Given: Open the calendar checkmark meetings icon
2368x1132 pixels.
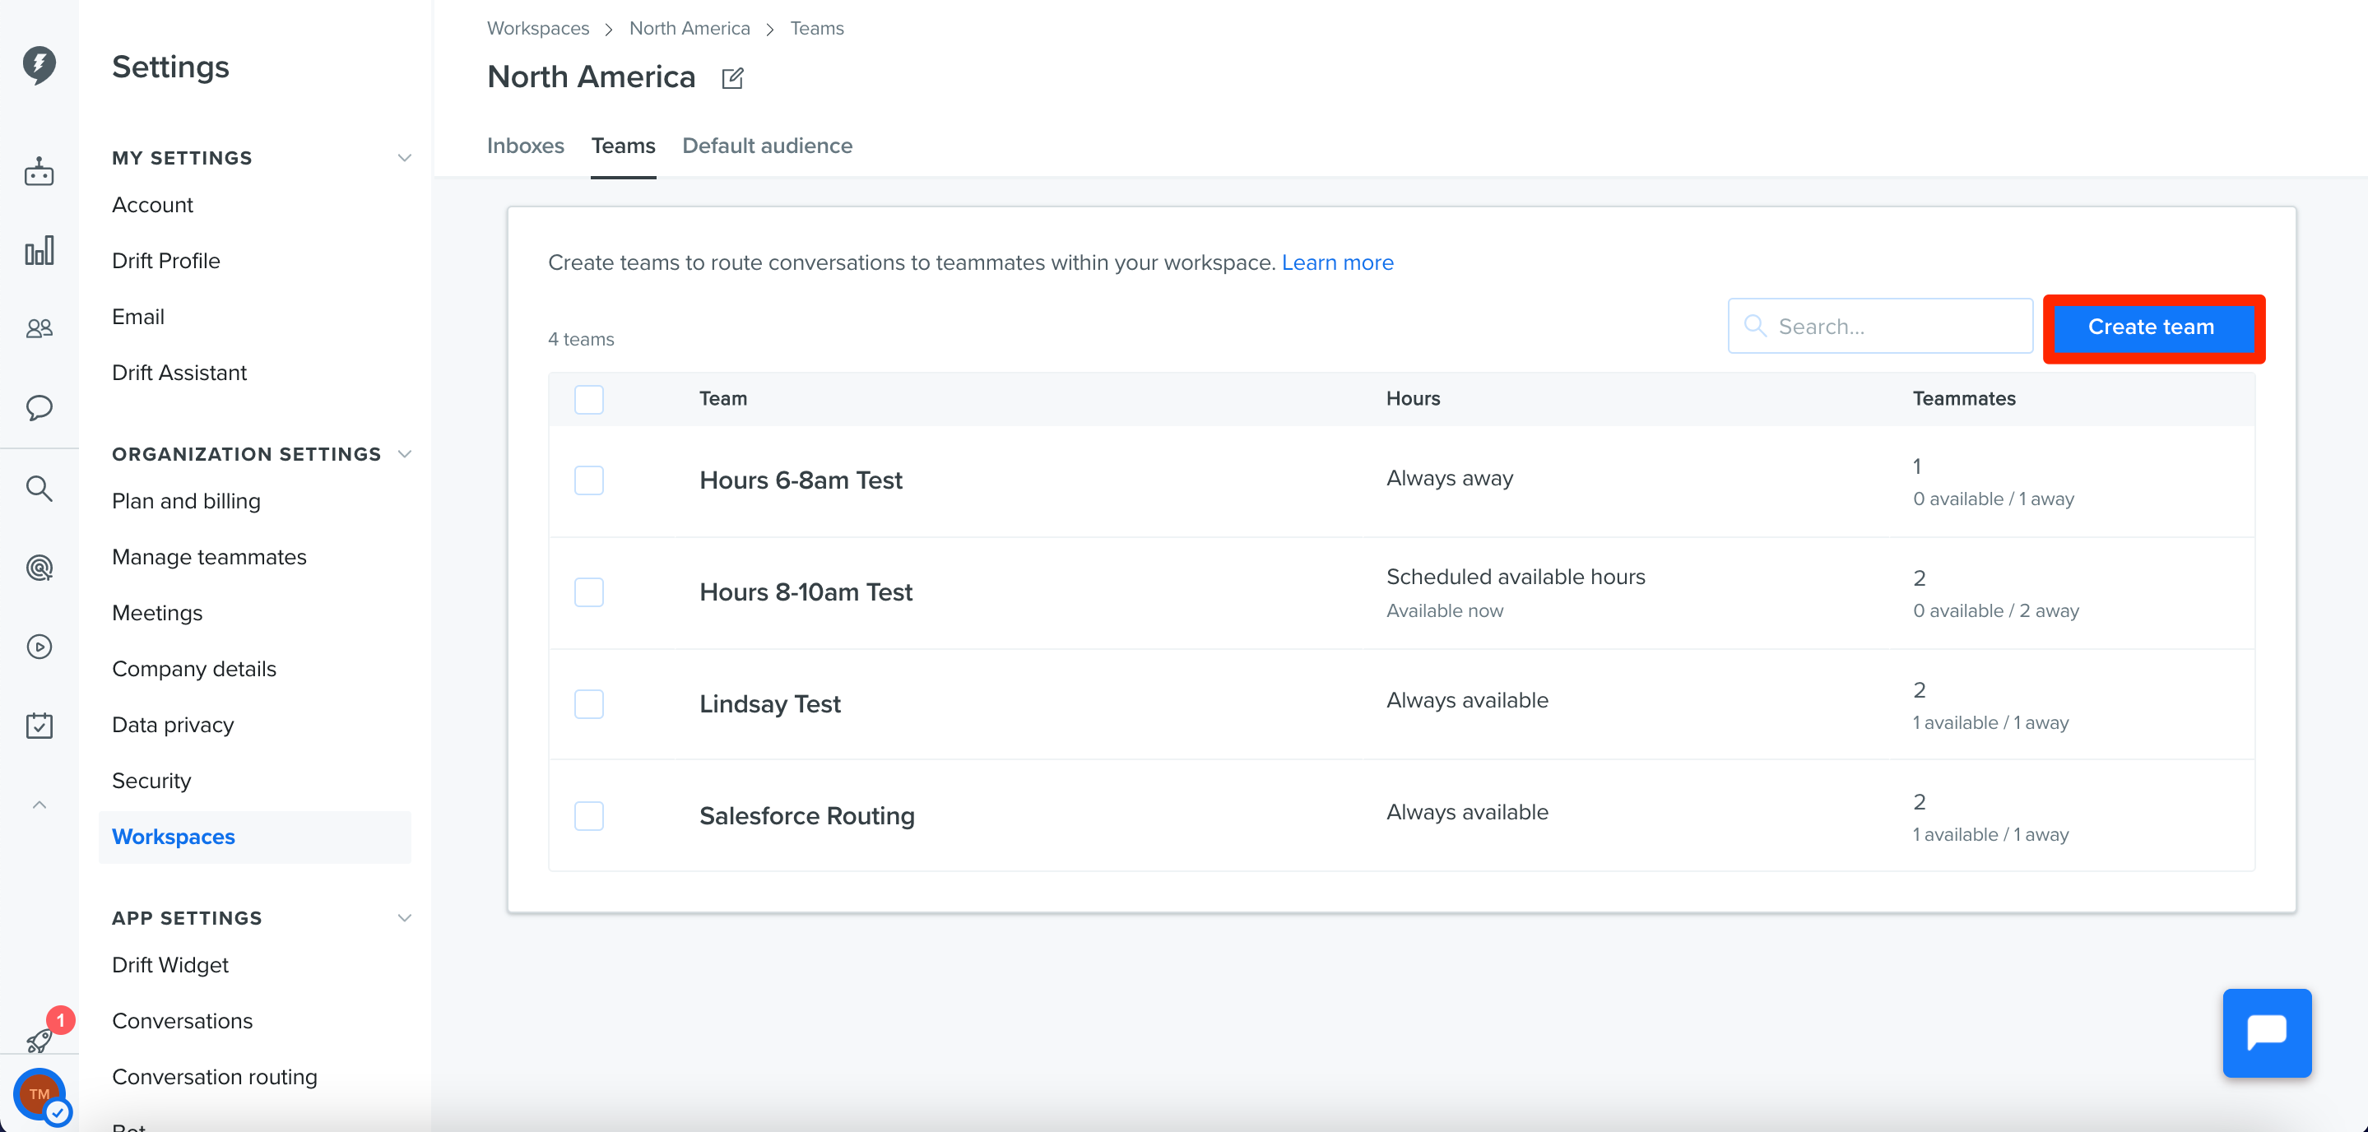Looking at the screenshot, I should pos(39,726).
